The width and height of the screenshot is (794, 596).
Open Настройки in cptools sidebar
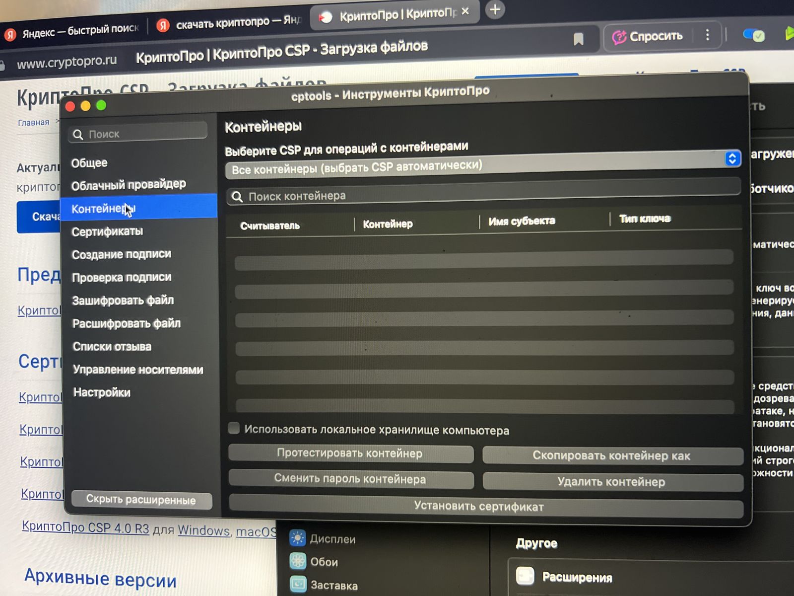[x=102, y=392]
